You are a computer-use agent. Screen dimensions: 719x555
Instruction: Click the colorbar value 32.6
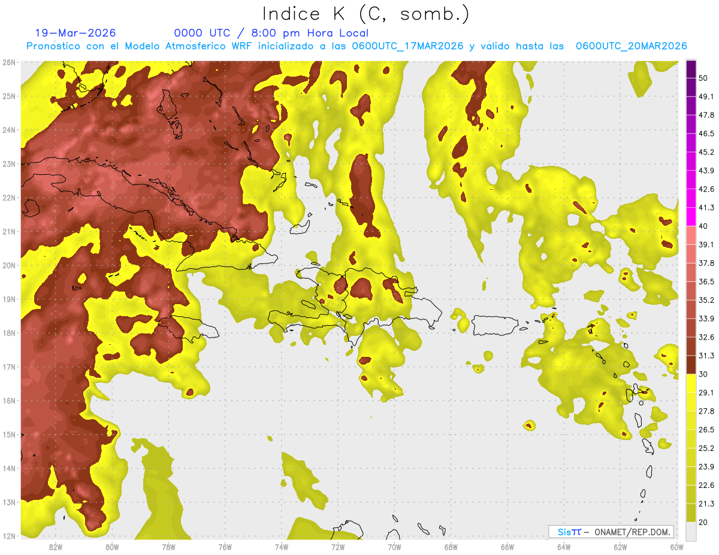pos(706,337)
